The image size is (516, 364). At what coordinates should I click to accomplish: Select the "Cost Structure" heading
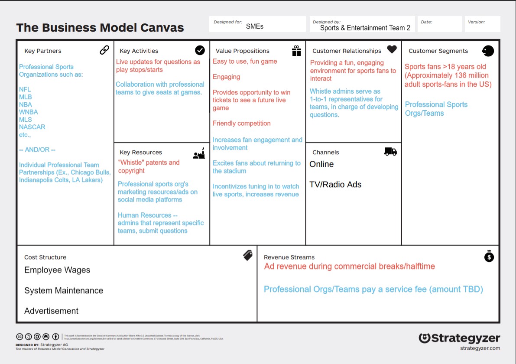pyautogui.click(x=45, y=257)
